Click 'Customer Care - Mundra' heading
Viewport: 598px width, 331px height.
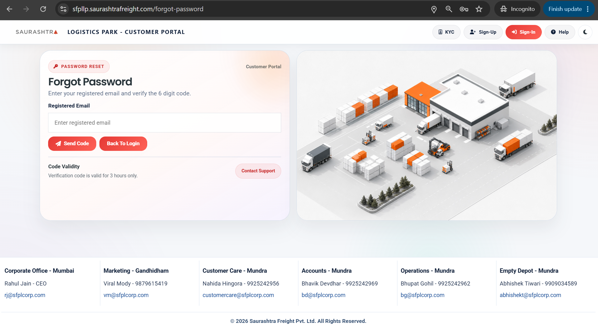[x=235, y=271]
